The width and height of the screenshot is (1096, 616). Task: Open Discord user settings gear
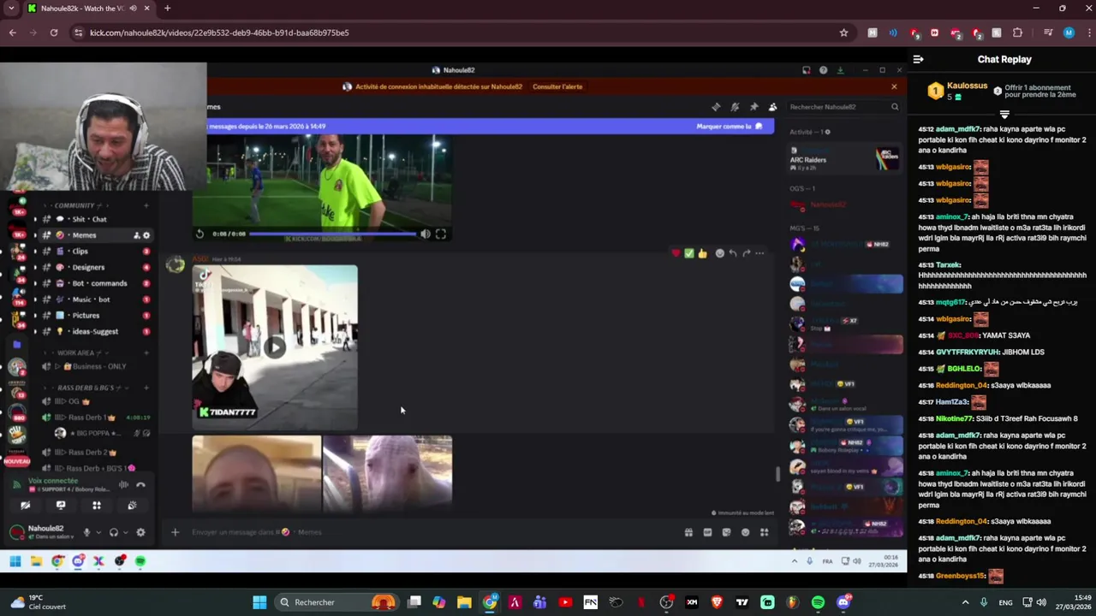[140, 532]
